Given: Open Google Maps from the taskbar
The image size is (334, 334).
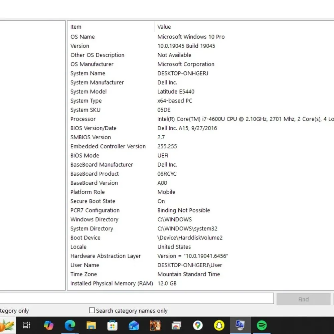Looking at the screenshot, I should point(198,325).
